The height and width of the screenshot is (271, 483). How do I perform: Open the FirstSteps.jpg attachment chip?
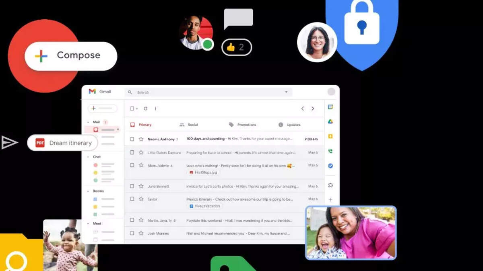coord(203,172)
